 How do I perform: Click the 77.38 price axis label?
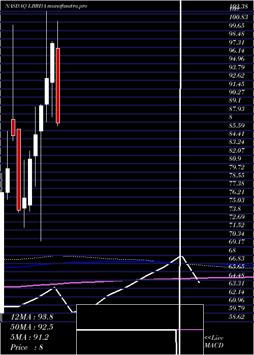pyautogui.click(x=237, y=184)
